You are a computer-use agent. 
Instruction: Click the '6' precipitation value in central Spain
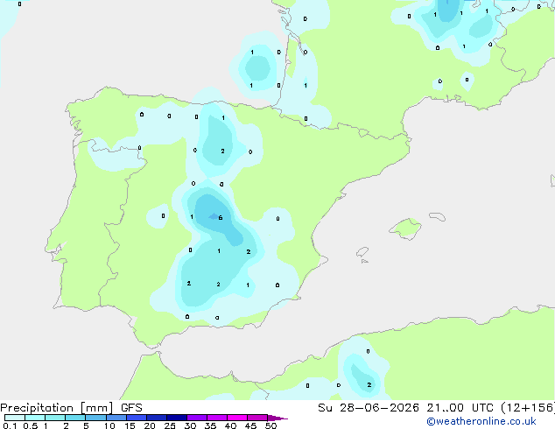click(x=221, y=218)
